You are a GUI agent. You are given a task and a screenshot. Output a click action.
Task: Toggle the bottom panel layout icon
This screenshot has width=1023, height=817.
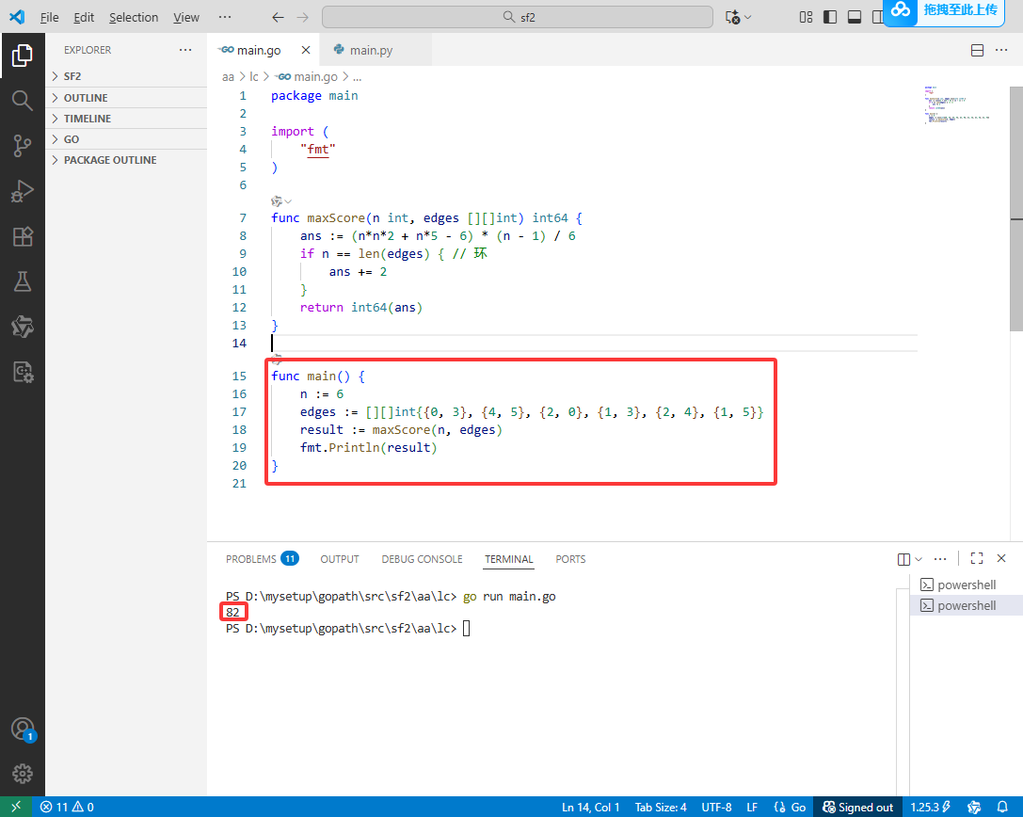pyautogui.click(x=854, y=18)
